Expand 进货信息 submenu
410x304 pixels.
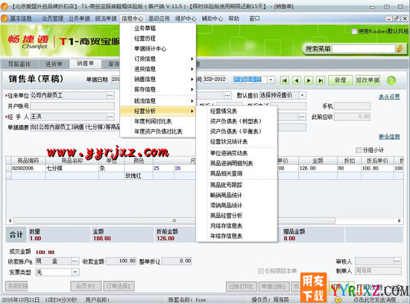pos(158,69)
